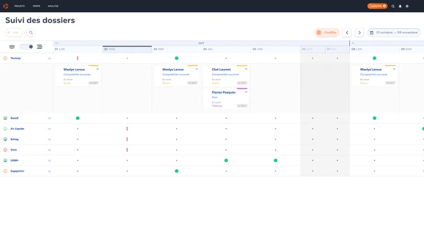Screen dimensions: 424x238
Task: Go to next period arrow
Action: [359, 32]
